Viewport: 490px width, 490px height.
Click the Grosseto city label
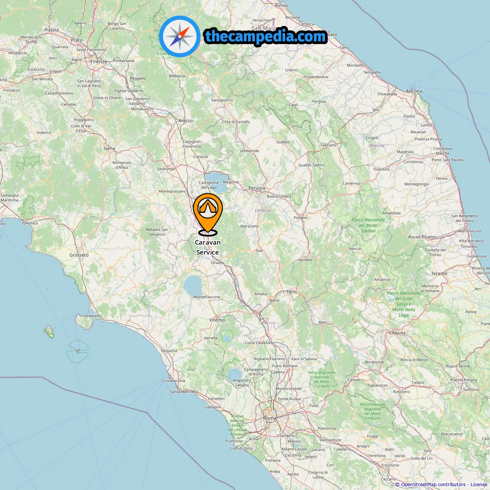point(79,255)
